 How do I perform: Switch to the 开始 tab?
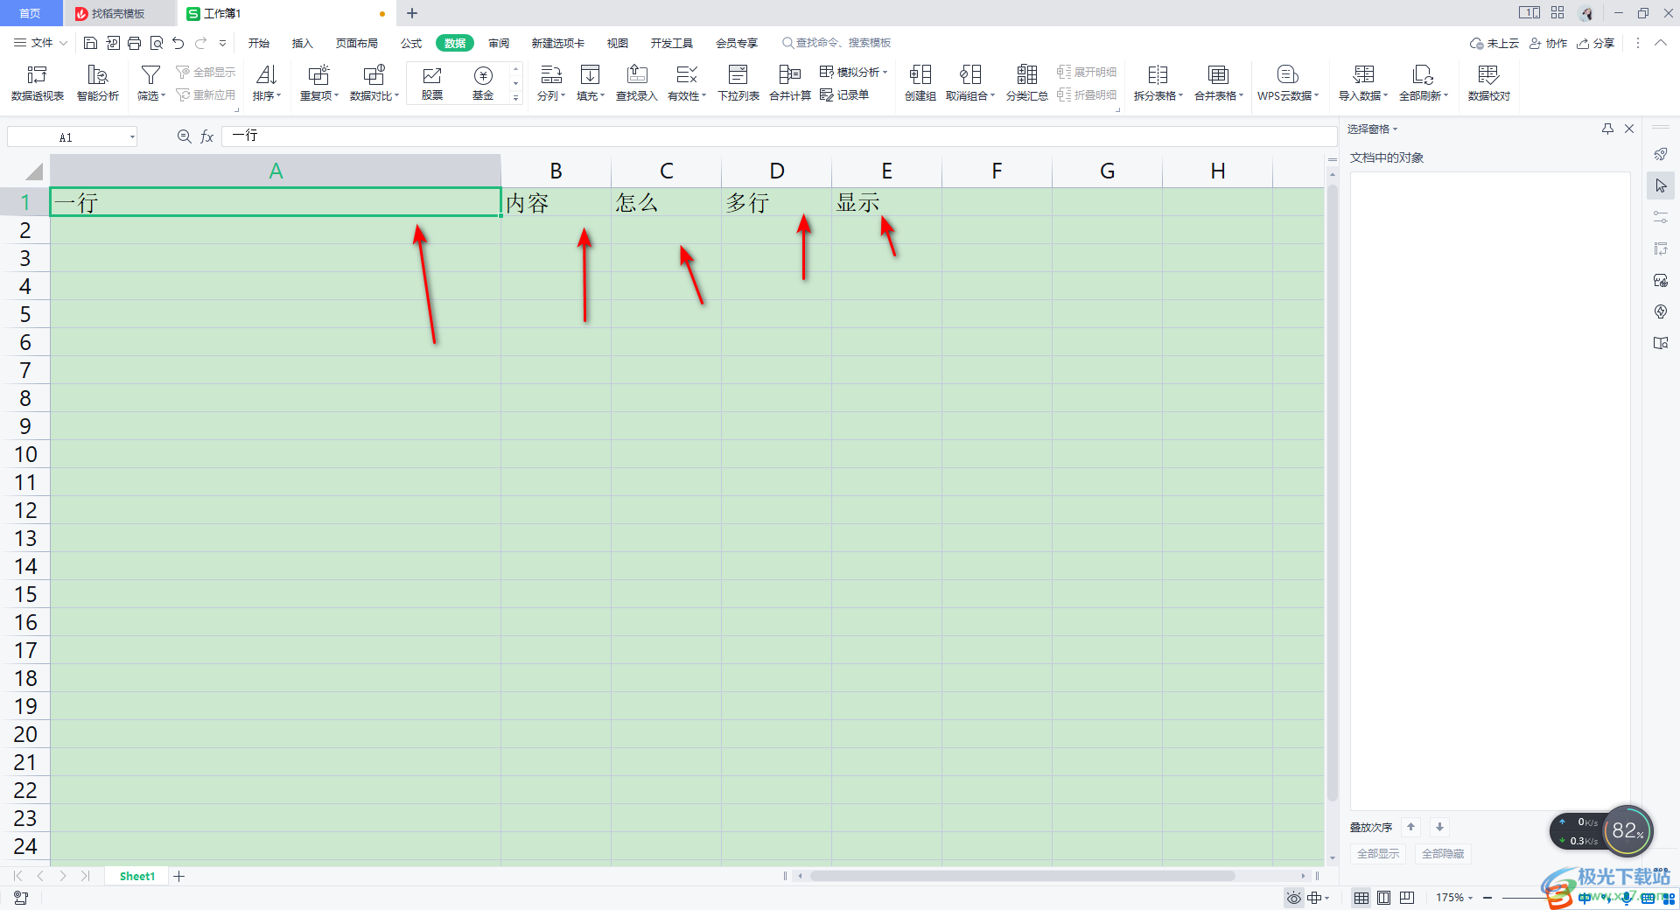[x=259, y=43]
